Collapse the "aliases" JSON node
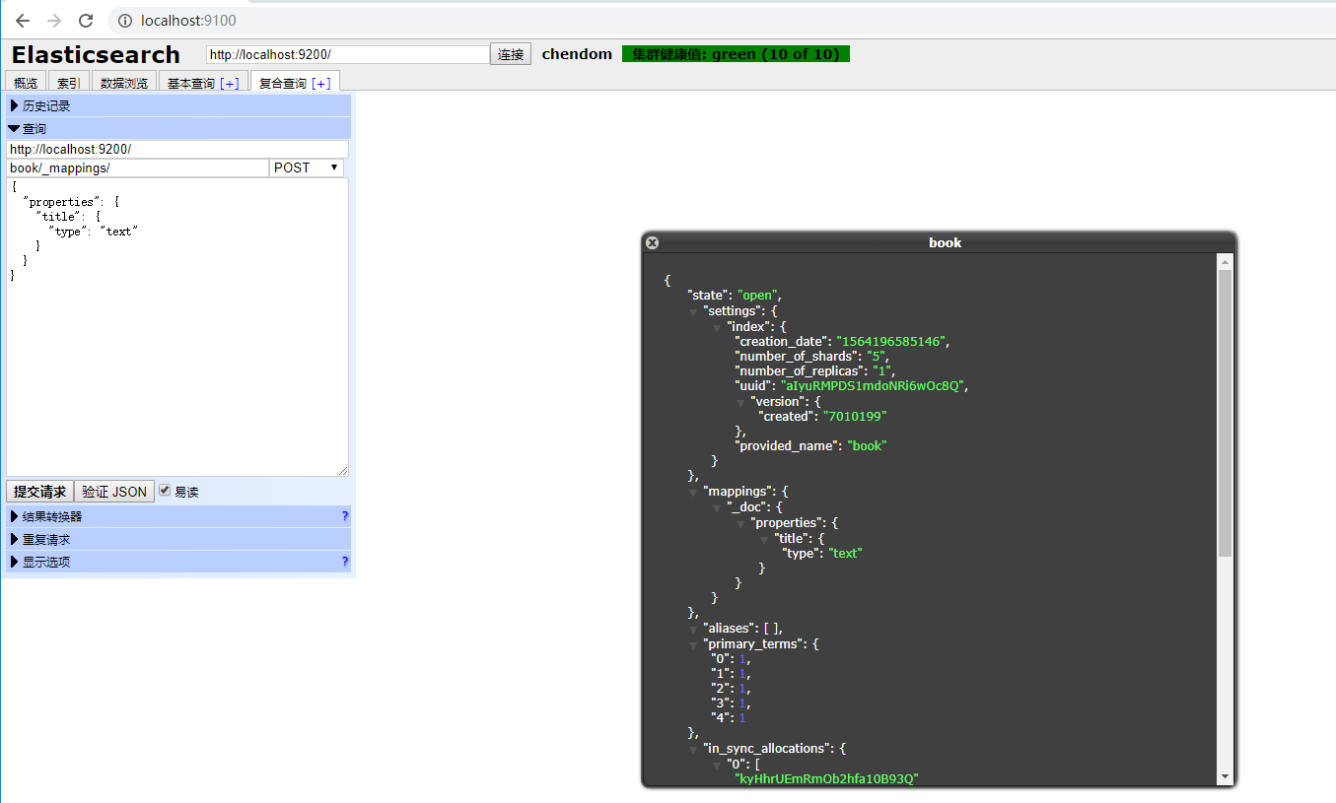Image resolution: width=1336 pixels, height=803 pixels. 693,630
